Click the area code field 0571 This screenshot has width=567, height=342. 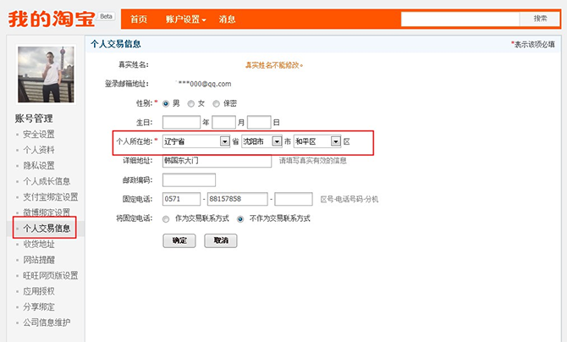(x=181, y=199)
